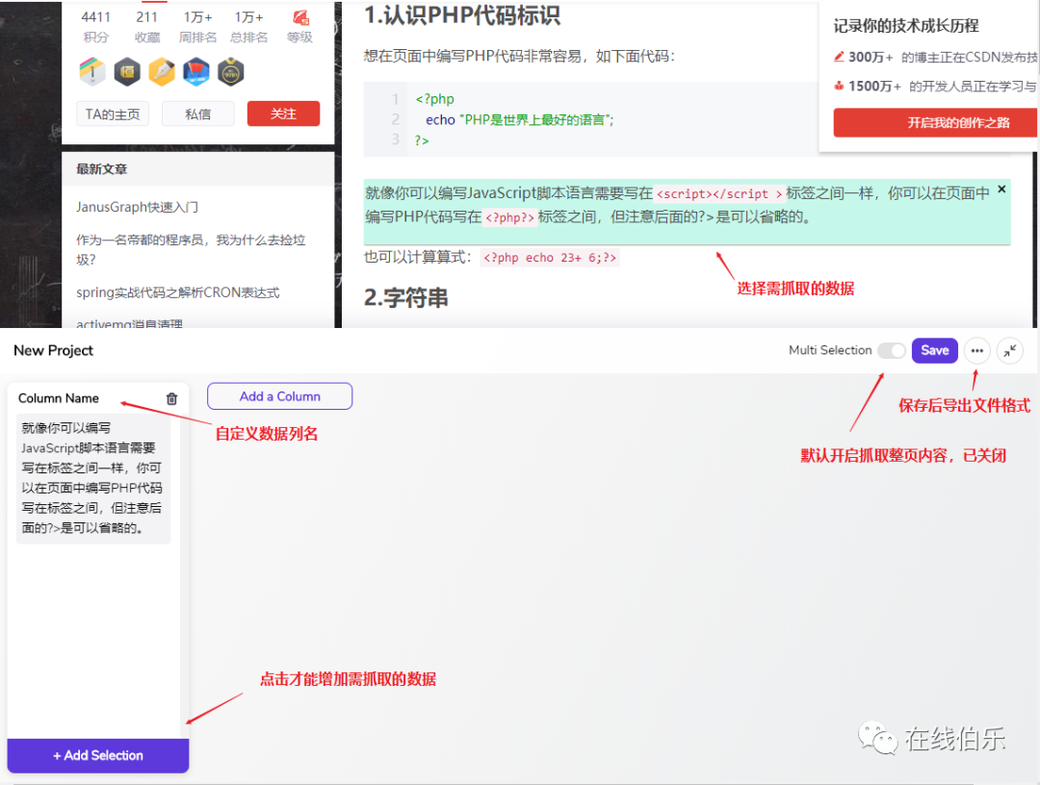Image resolution: width=1040 pixels, height=785 pixels.
Task: Open the article JanusGraph快速入门
Action: click(x=137, y=208)
